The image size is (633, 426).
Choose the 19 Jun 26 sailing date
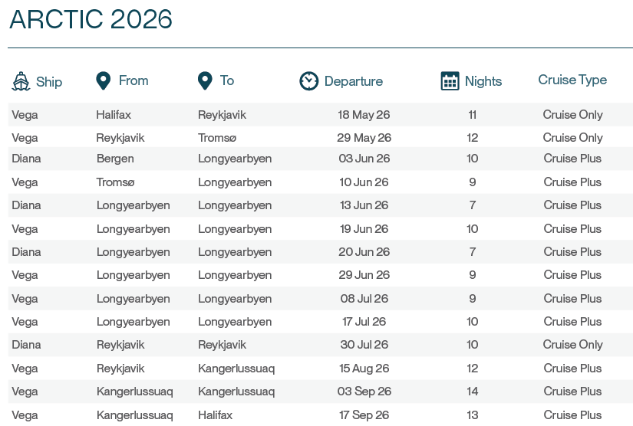click(x=364, y=229)
